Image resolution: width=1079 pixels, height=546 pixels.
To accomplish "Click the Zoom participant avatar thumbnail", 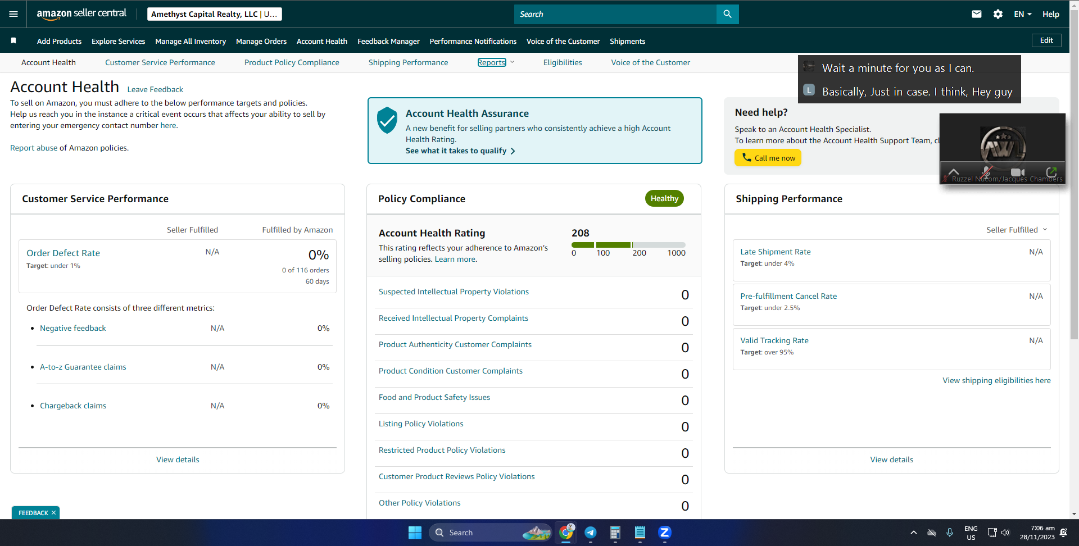I will pos(1003,145).
